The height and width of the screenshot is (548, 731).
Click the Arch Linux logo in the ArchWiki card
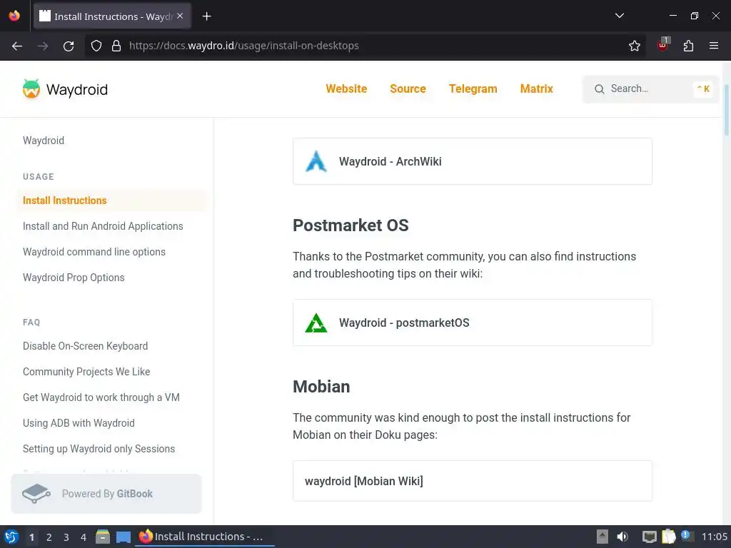point(316,161)
